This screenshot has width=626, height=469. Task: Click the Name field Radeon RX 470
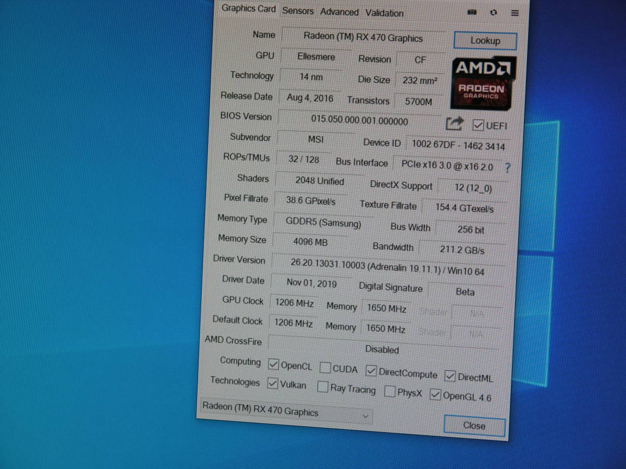coord(363,38)
